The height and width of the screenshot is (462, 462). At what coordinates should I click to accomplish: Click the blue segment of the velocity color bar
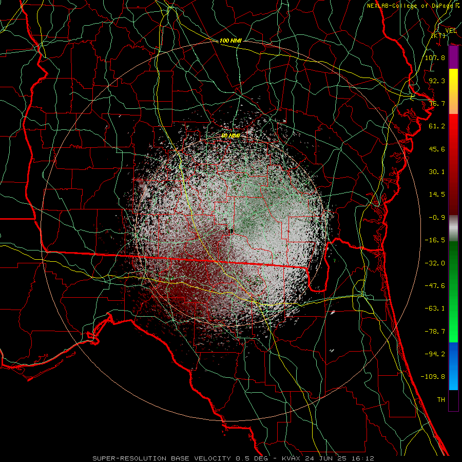[453, 366]
